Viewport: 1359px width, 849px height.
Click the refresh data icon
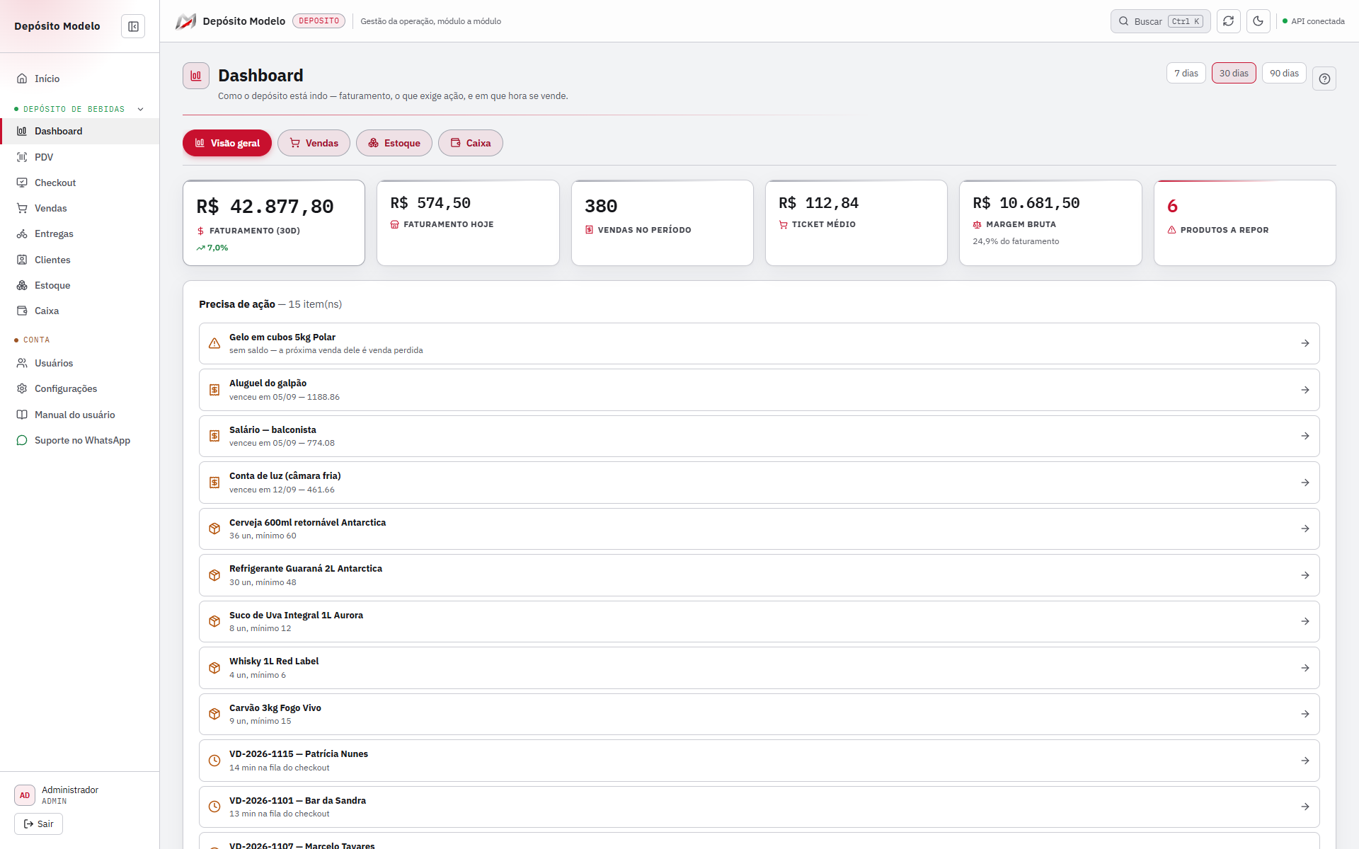point(1229,21)
